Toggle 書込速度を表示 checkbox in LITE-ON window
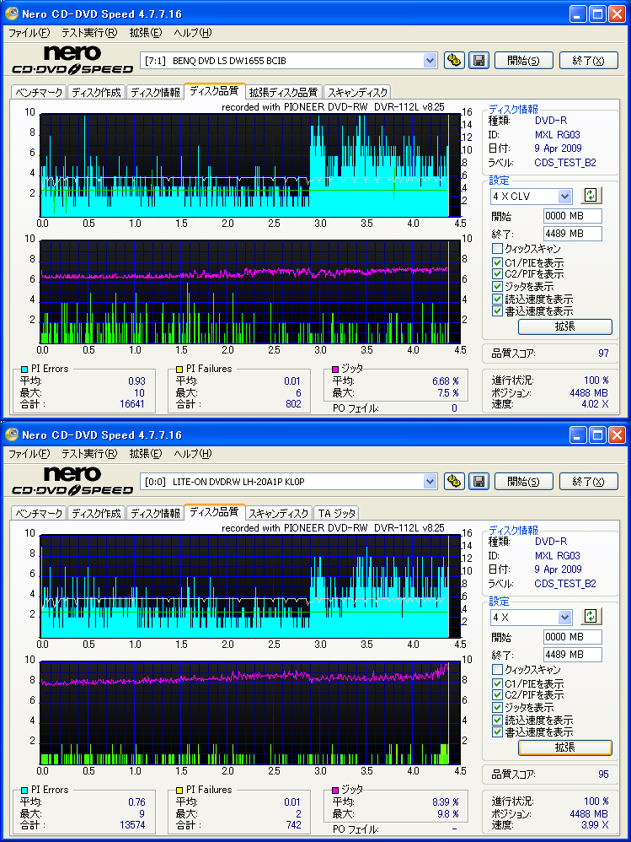This screenshot has height=842, width=631. pos(497,732)
